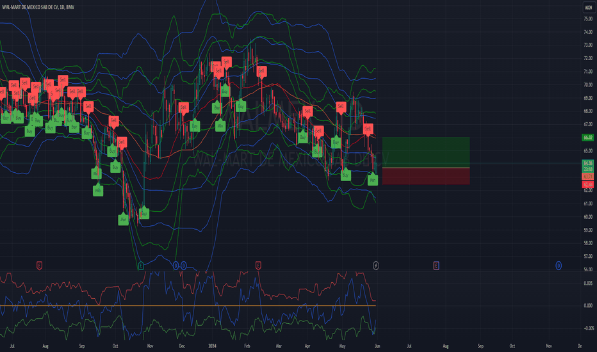Click the 0.005 indicator axis label
The height and width of the screenshot is (352, 597).
[588, 283]
